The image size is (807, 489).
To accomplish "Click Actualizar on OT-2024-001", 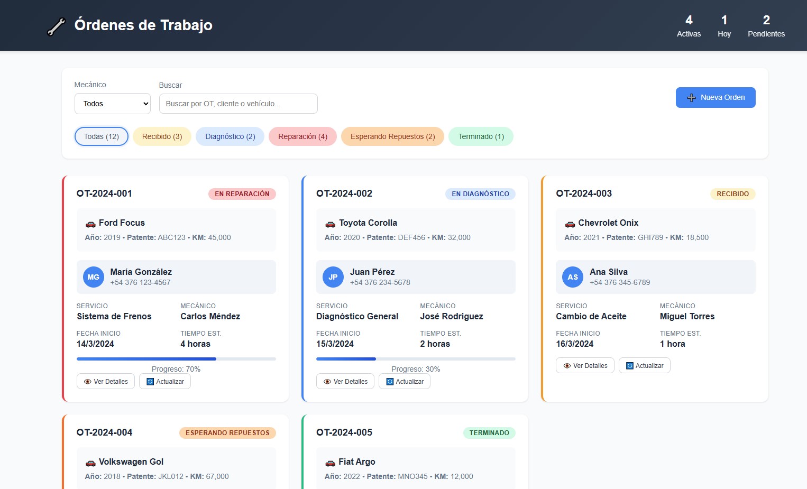I will (x=165, y=382).
